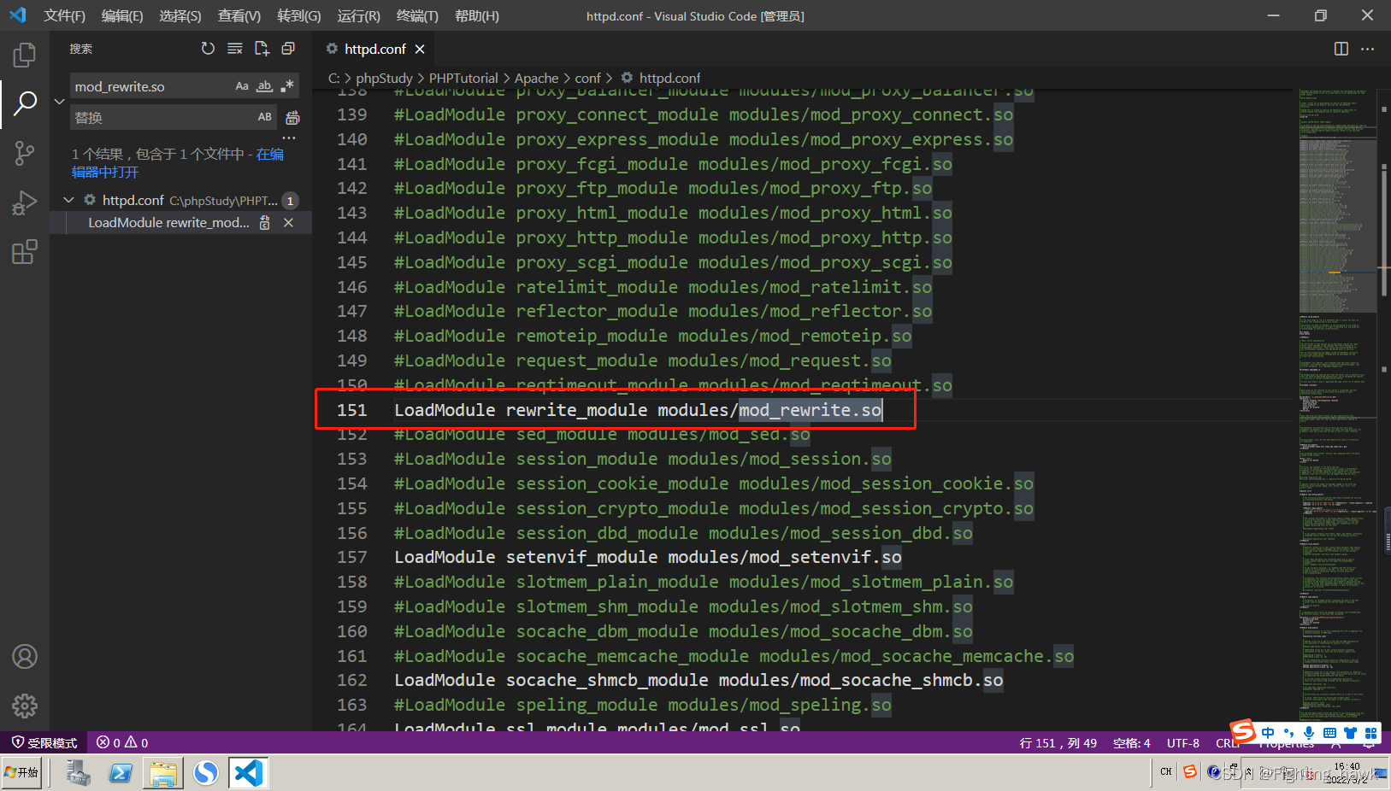Open the 运行(R) menu
1391x791 pixels.
click(358, 15)
